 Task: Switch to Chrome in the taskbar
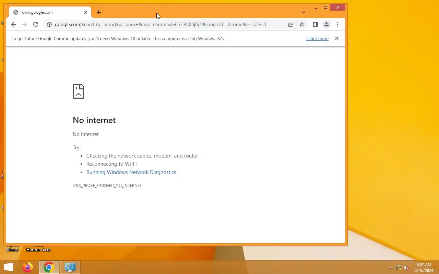(49, 267)
